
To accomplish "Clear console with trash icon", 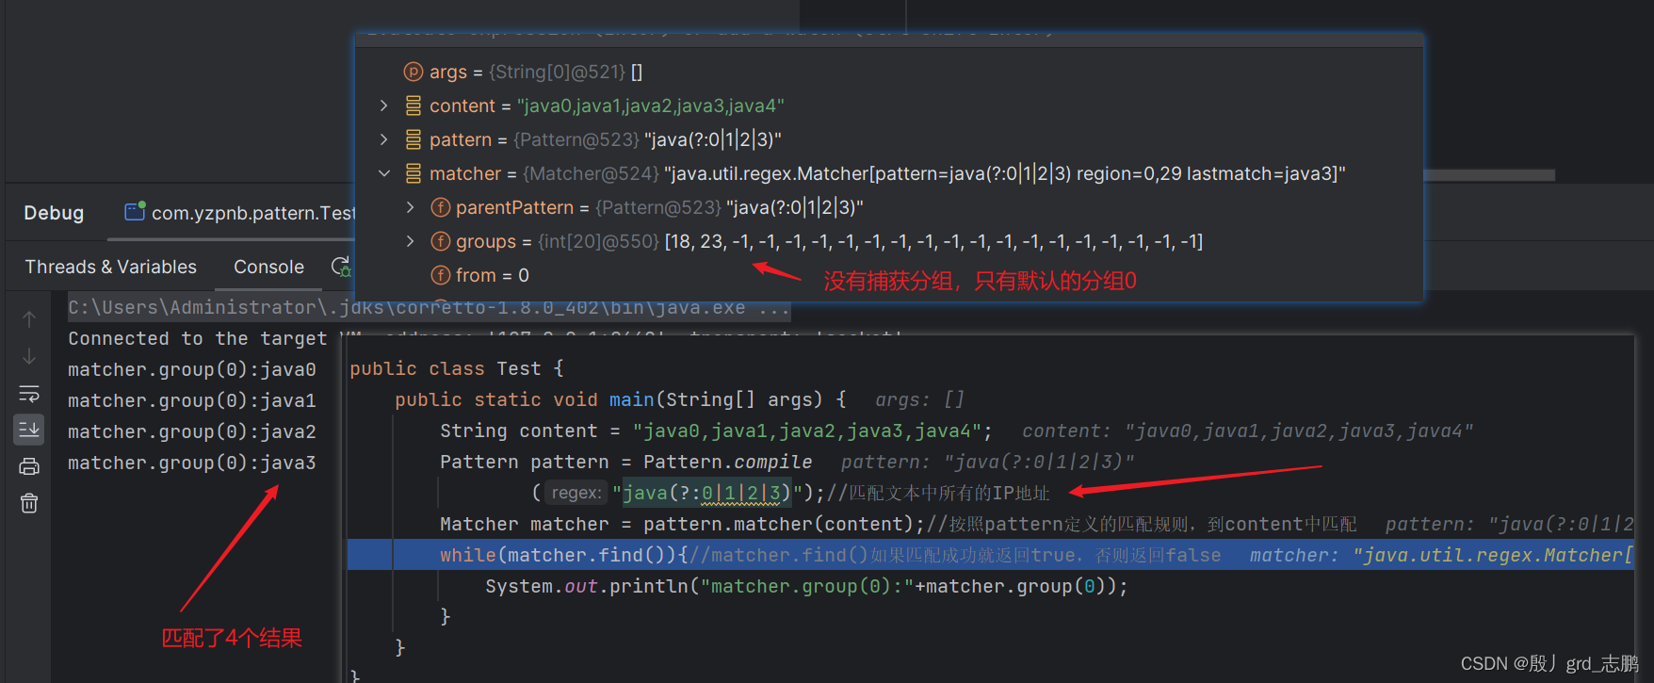I will (29, 503).
